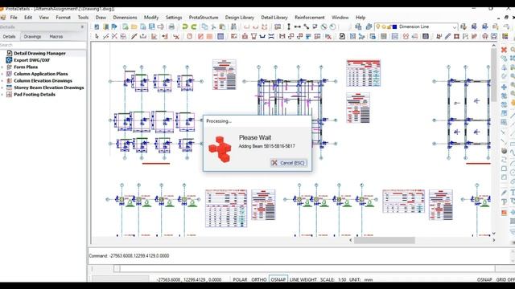Open the Dimension Line layer dropdown
Viewport: 515px width, 289px height.
pos(454,26)
